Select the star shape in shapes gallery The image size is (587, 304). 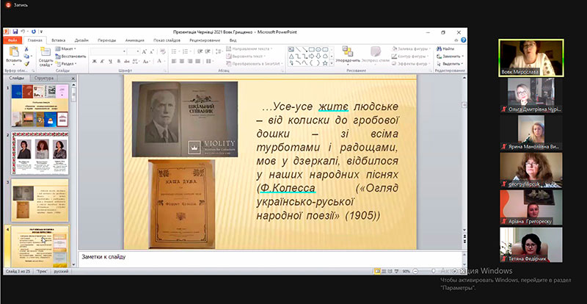click(x=325, y=63)
